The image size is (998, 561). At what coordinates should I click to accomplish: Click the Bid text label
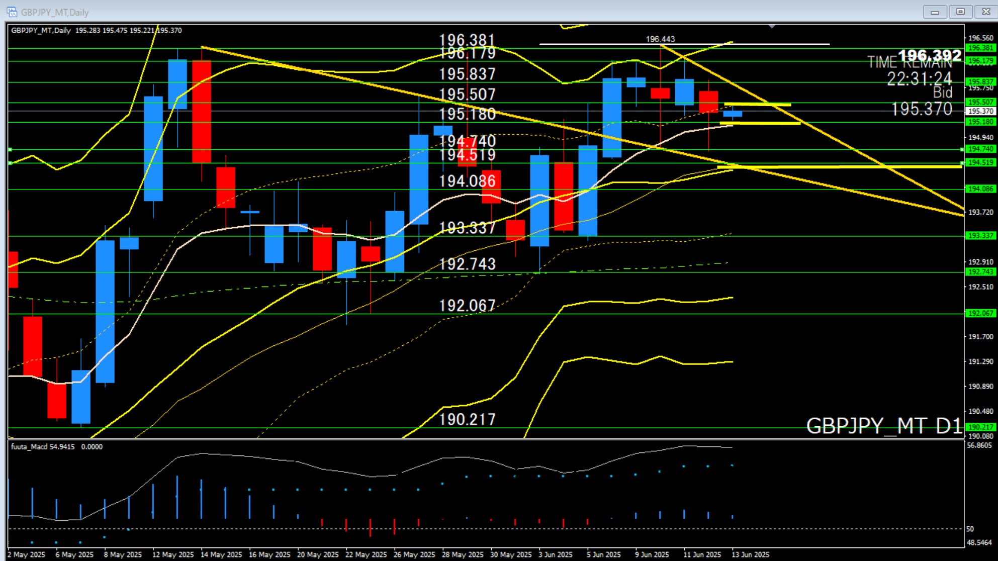click(943, 92)
